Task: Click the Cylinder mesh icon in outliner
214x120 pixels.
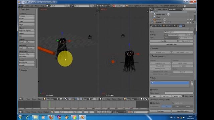Action: pyautogui.click(x=154, y=22)
